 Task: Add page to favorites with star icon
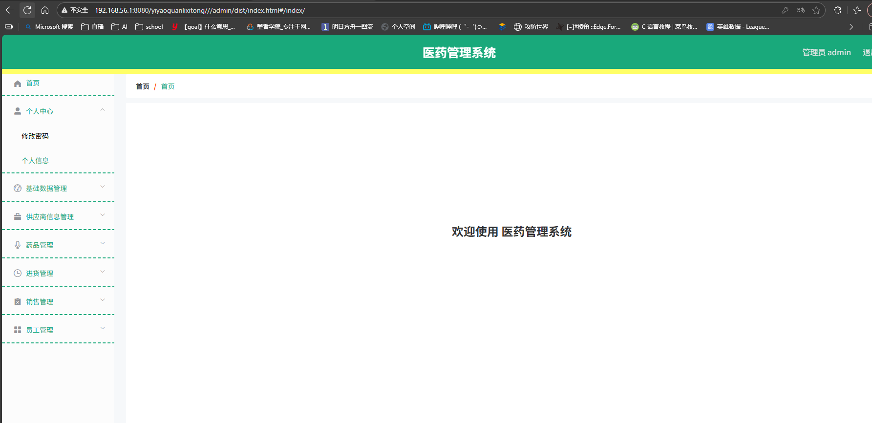[x=816, y=10]
